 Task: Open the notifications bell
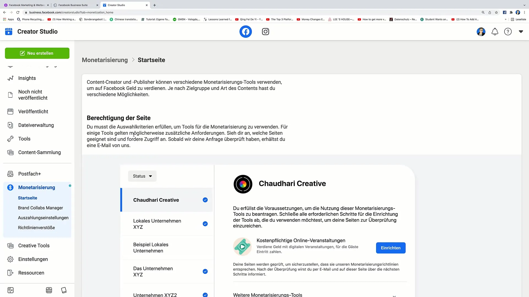coord(495,32)
